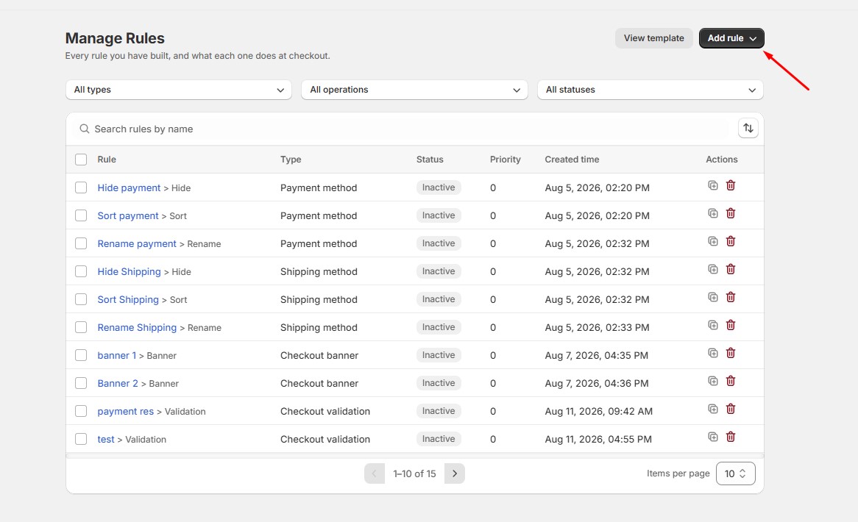Open the banner 1 rule link

116,355
